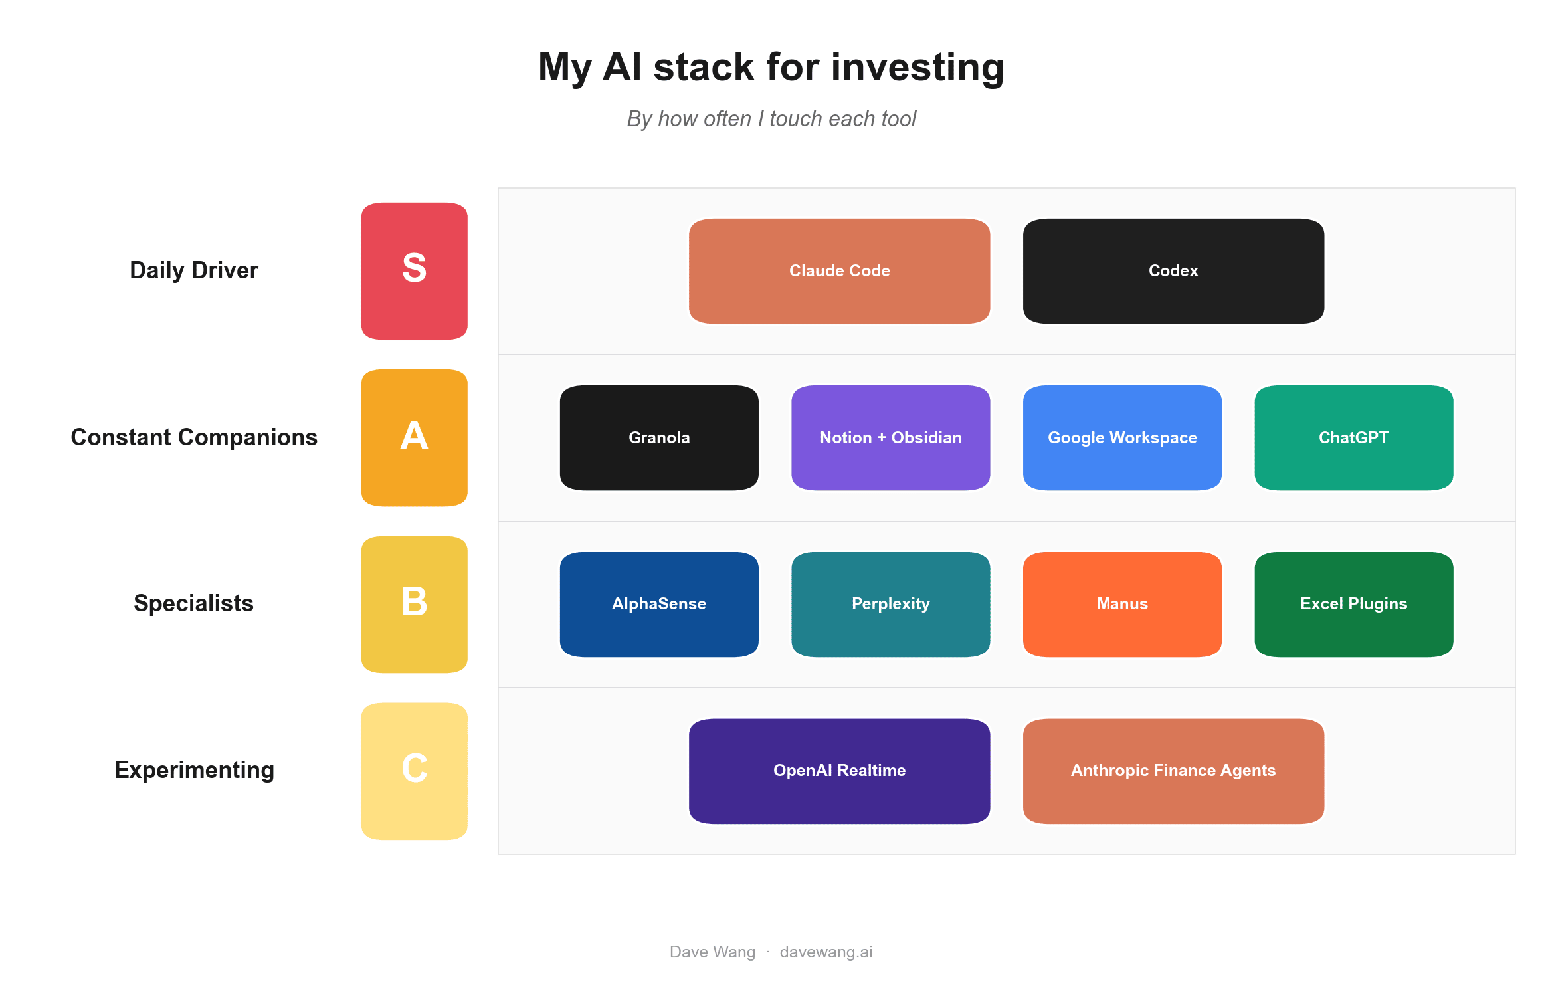1542x1004 pixels.
Task: Select the yellow B tier badge
Action: pos(414,605)
